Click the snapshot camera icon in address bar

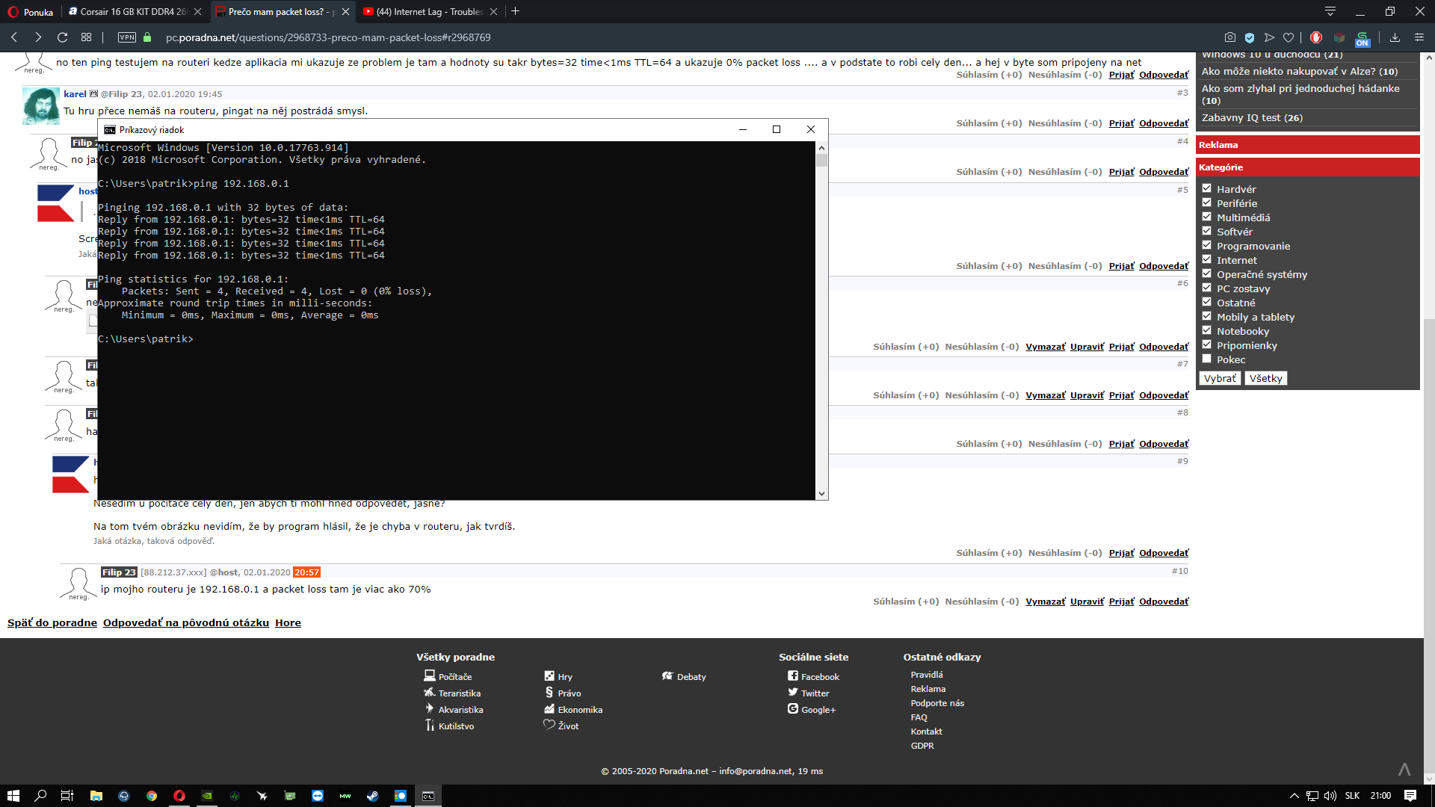(1229, 37)
